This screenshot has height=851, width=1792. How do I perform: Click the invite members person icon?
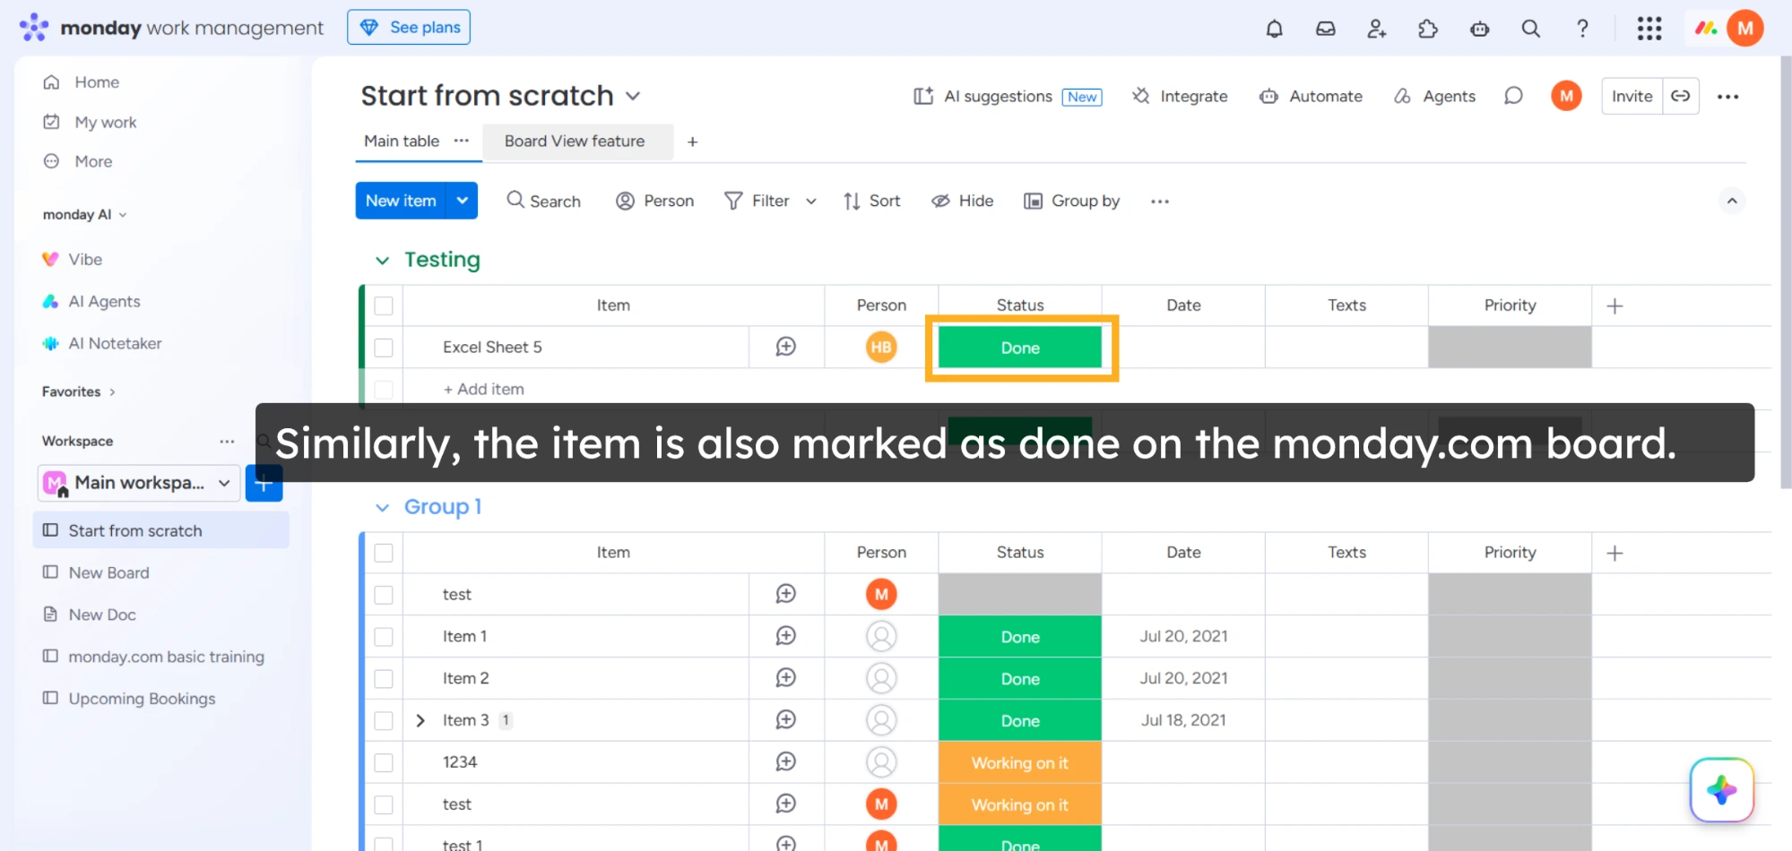1377,29
